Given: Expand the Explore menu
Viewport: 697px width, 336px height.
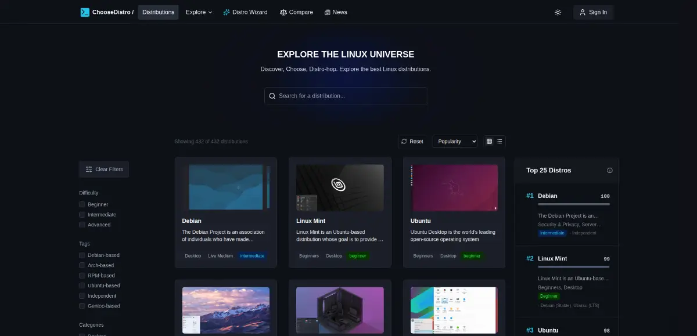Looking at the screenshot, I should 199,12.
